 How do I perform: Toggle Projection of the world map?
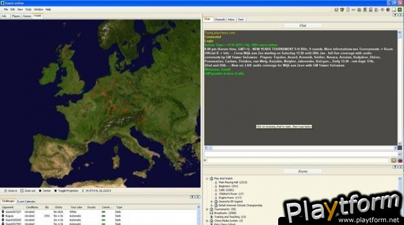(66, 191)
